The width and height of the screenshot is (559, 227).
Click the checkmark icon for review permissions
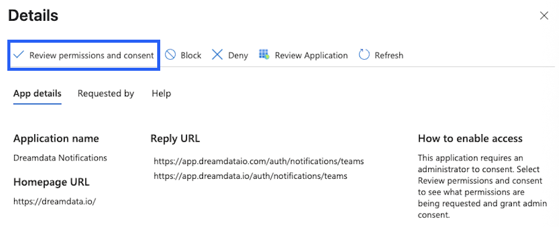[18, 55]
